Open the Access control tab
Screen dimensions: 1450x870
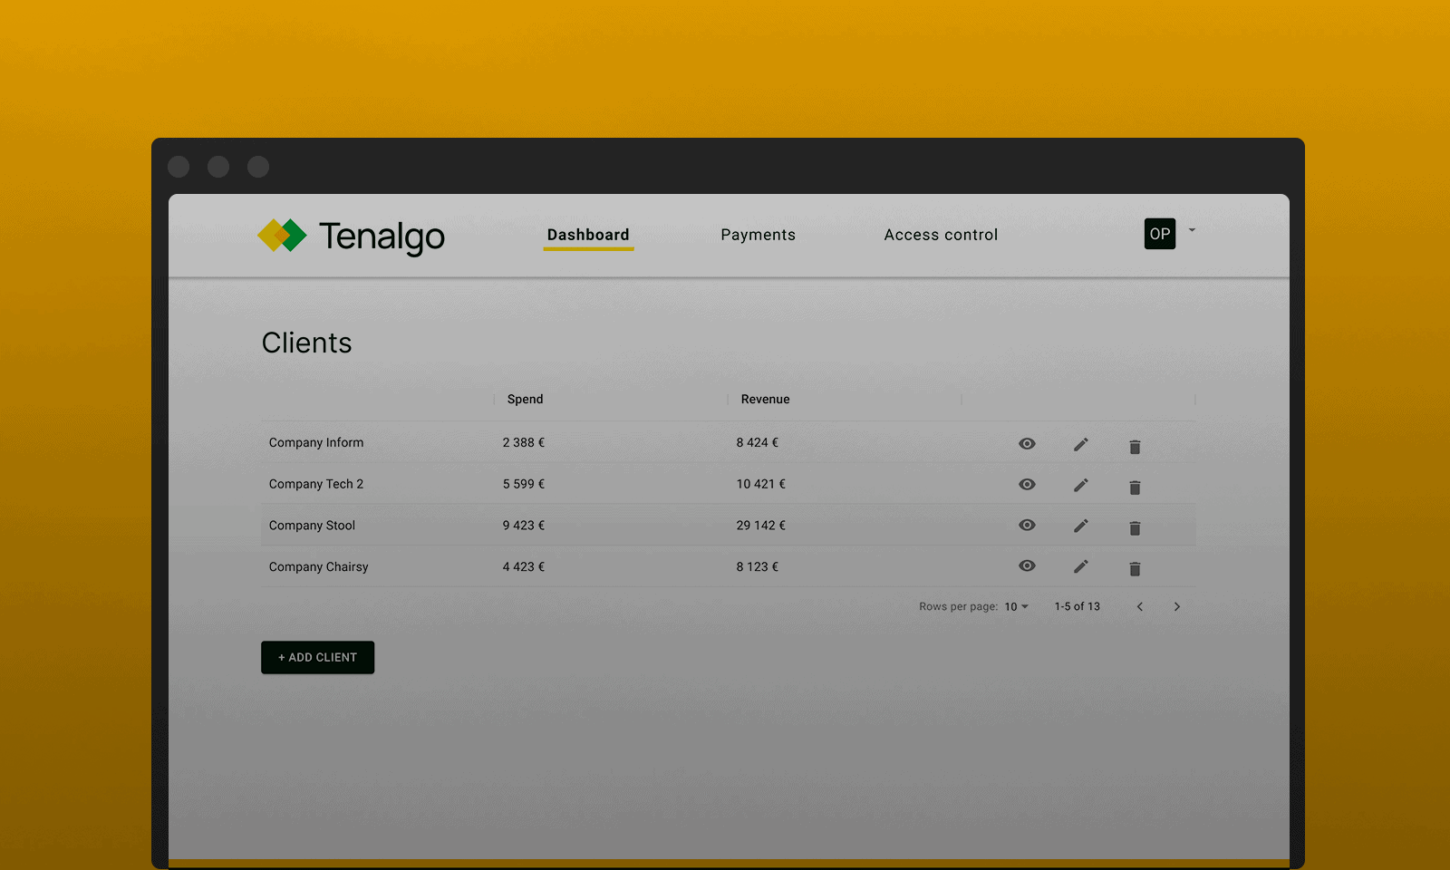(x=941, y=235)
